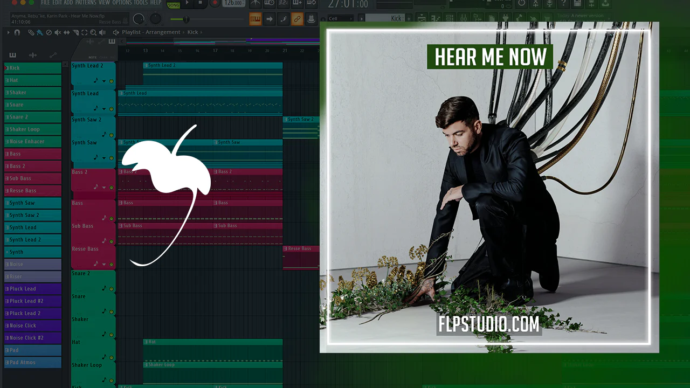Collapse the picker panel with the arrow
The image size is (690, 388).
click(122, 41)
